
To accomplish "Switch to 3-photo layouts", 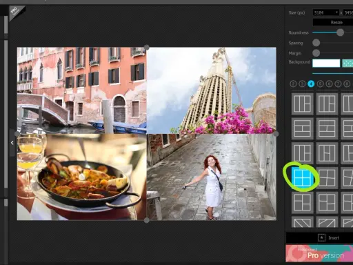I will pyautogui.click(x=302, y=84).
